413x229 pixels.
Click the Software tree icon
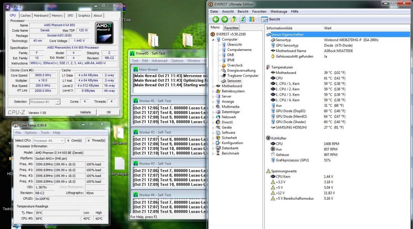[218, 133]
